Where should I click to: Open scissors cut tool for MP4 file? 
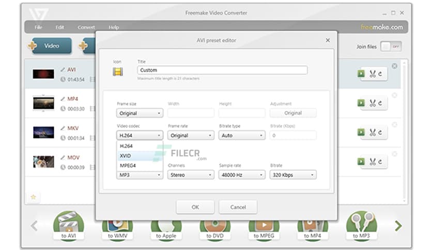point(373,103)
